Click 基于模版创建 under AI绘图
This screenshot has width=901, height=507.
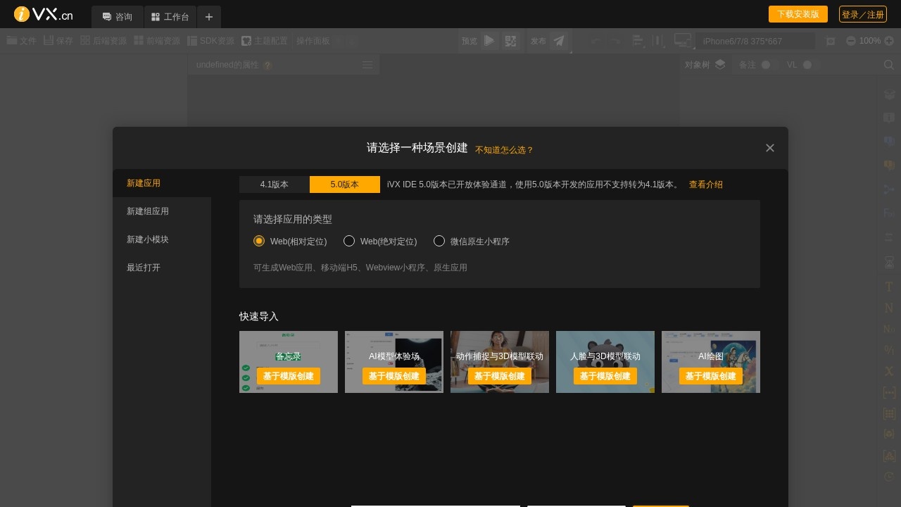(x=710, y=376)
